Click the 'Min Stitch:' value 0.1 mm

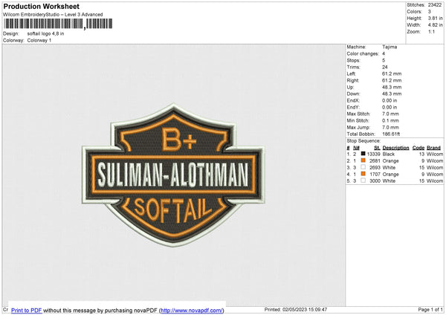[x=390, y=121]
